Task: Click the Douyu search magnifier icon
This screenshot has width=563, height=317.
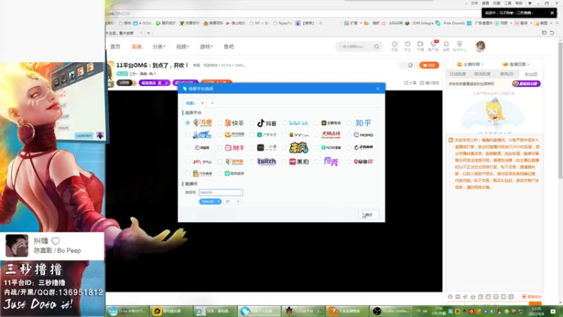Action: pos(377,46)
